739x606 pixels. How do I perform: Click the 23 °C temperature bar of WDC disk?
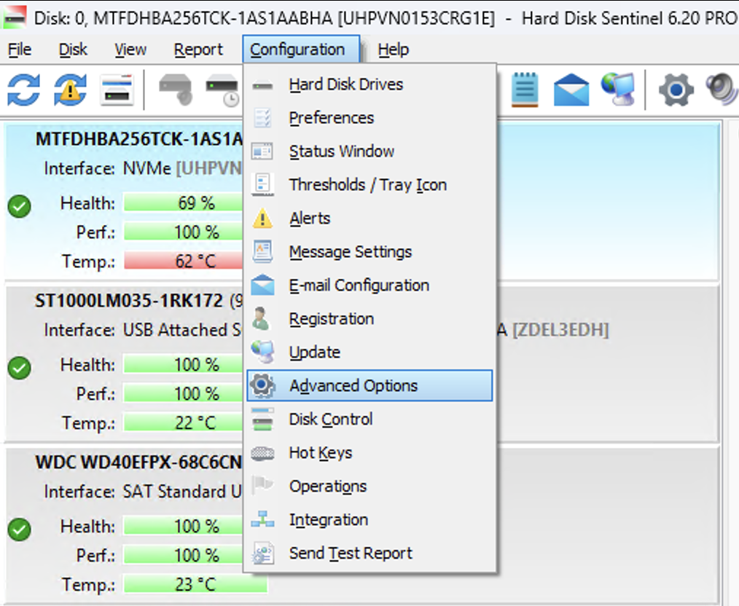tap(195, 584)
